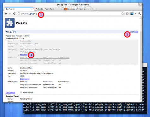Viewport: 150px width, 117px height.
Task: Close the Adobe - Flash Player tab
Action: 61,9
